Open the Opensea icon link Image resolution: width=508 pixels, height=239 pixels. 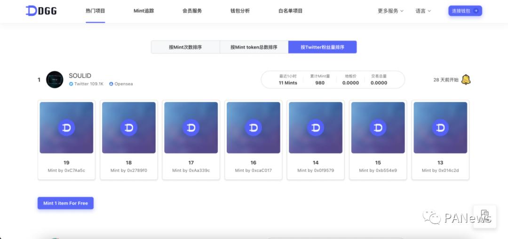pyautogui.click(x=111, y=84)
